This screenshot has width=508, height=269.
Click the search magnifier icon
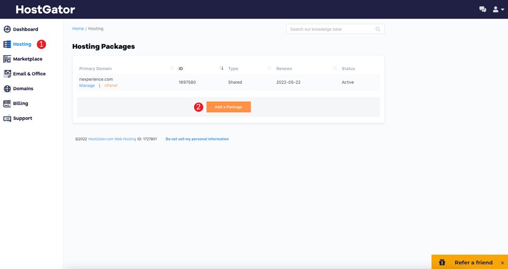(x=378, y=29)
